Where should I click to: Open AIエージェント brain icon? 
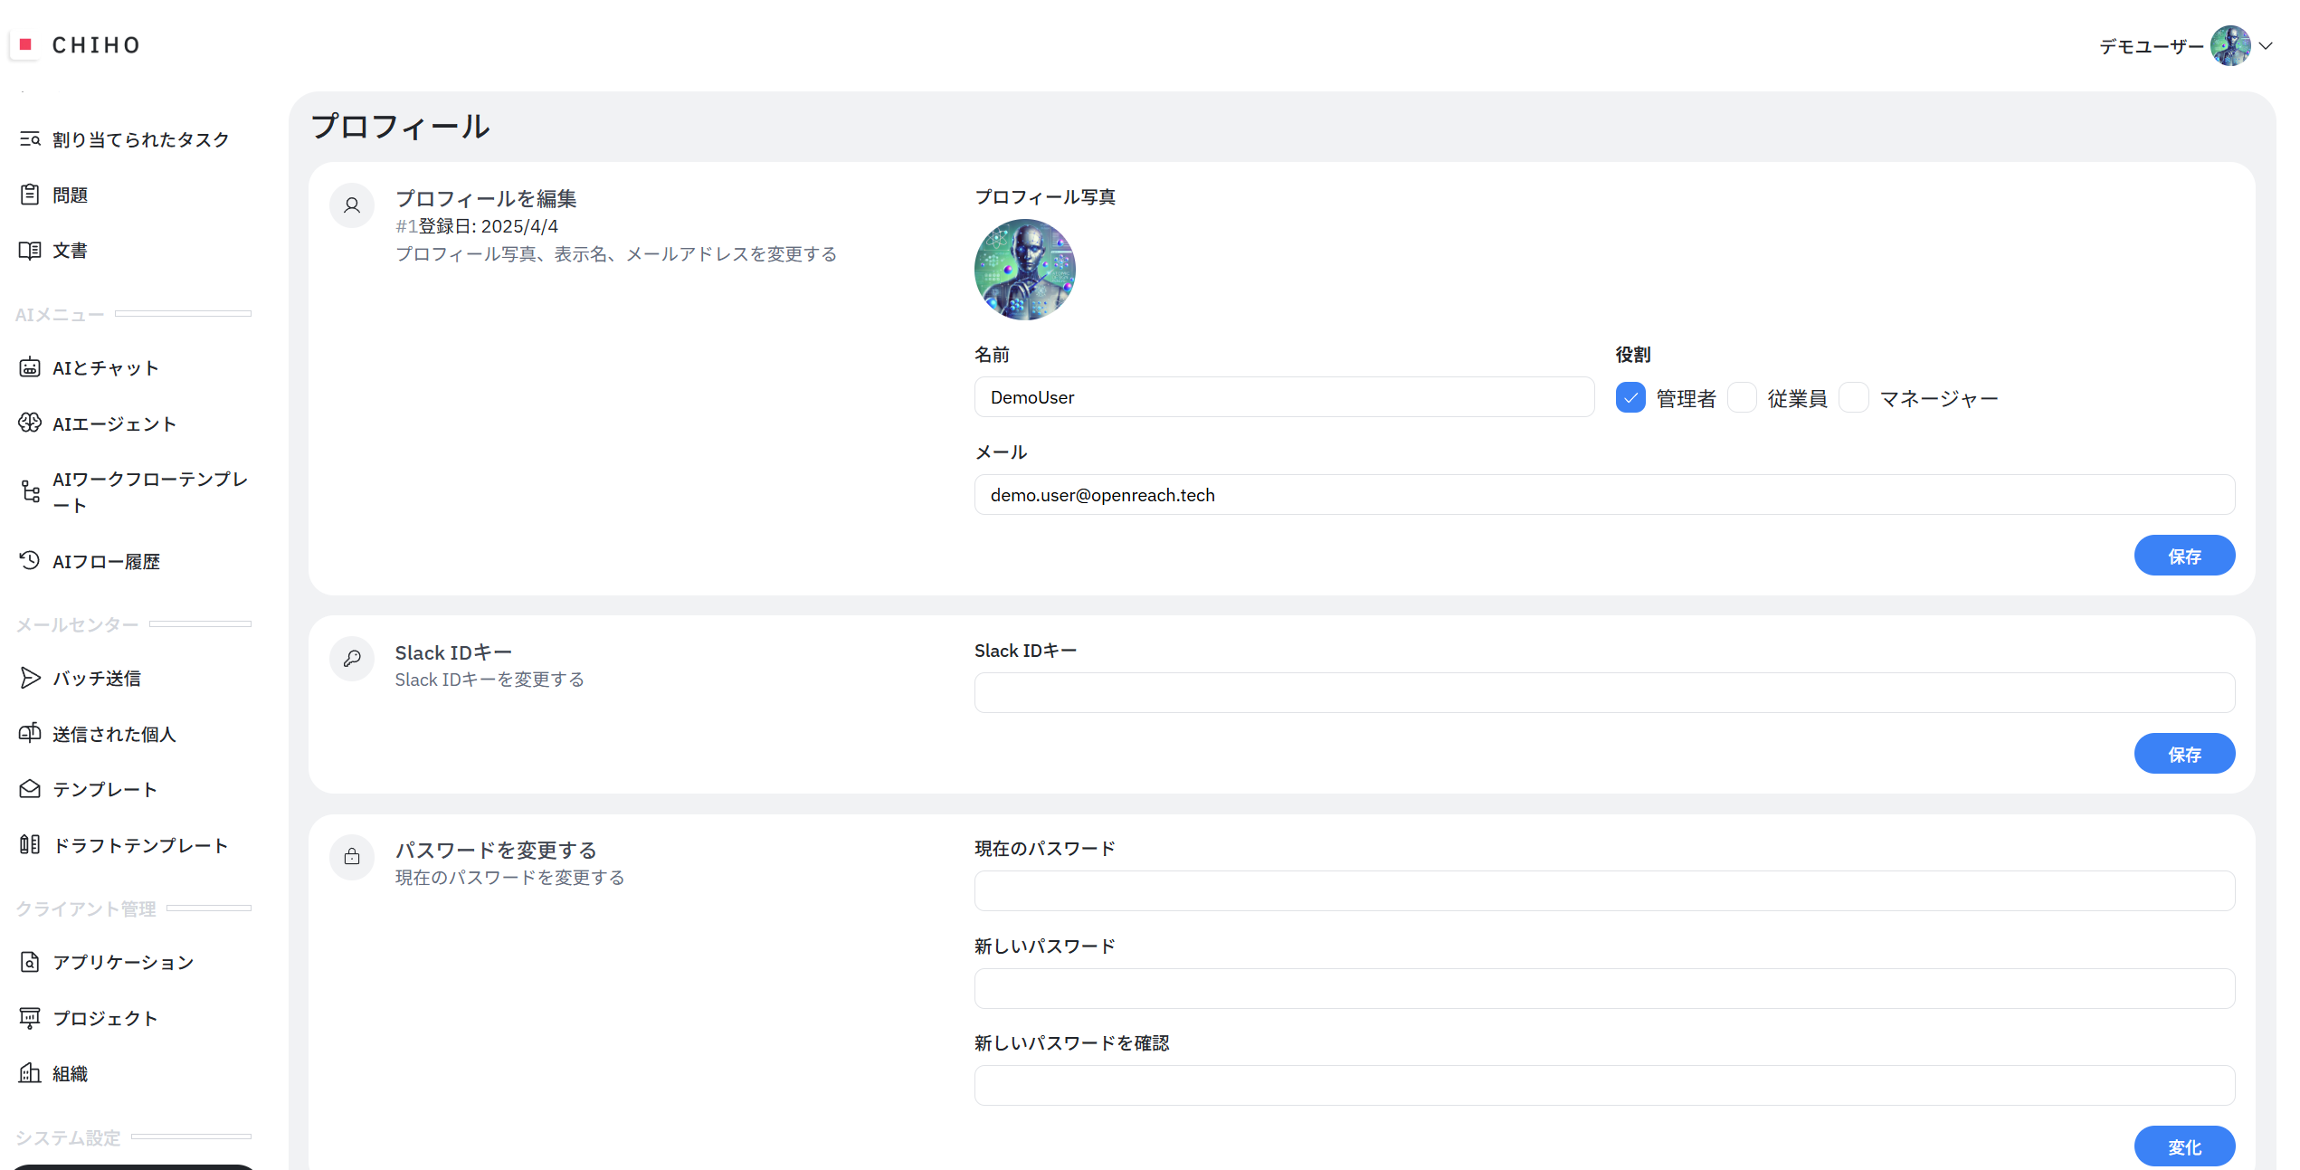30,423
